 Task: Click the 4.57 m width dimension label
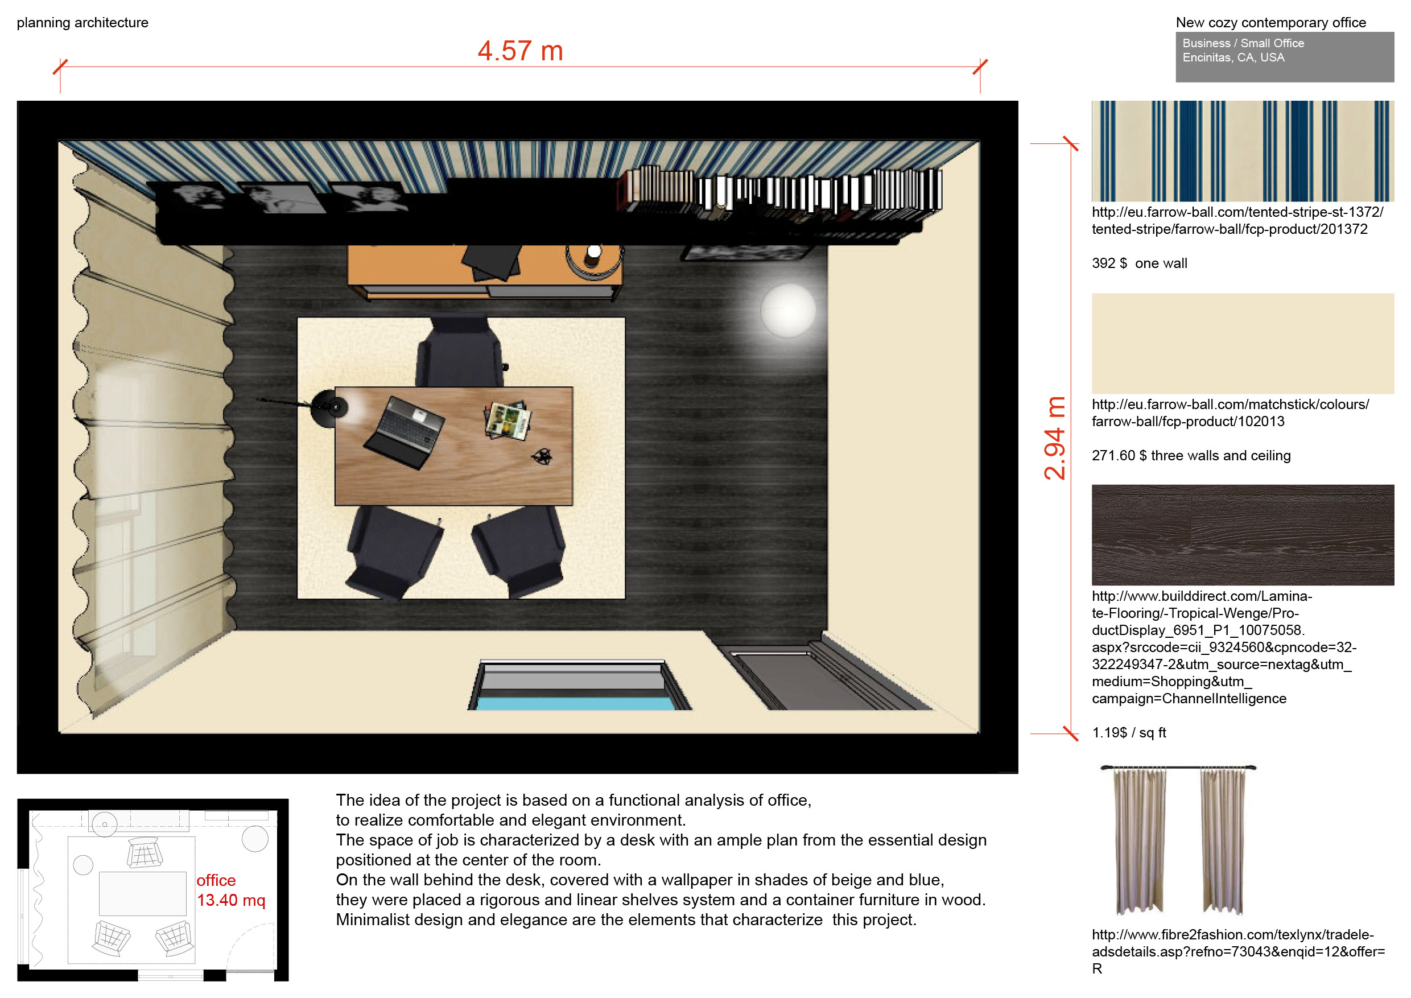tap(520, 51)
